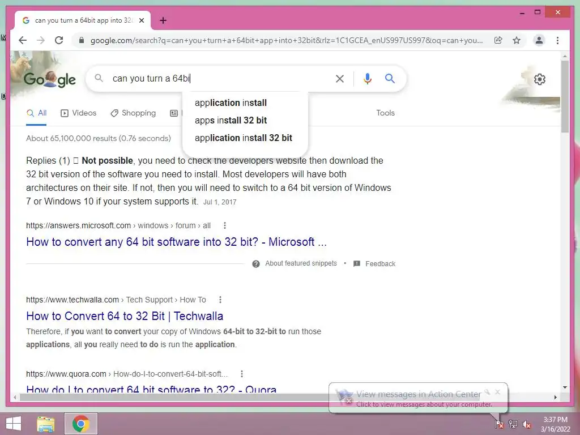The height and width of the screenshot is (435, 580).
Task: Click About featured snippets link
Action: [x=301, y=263]
